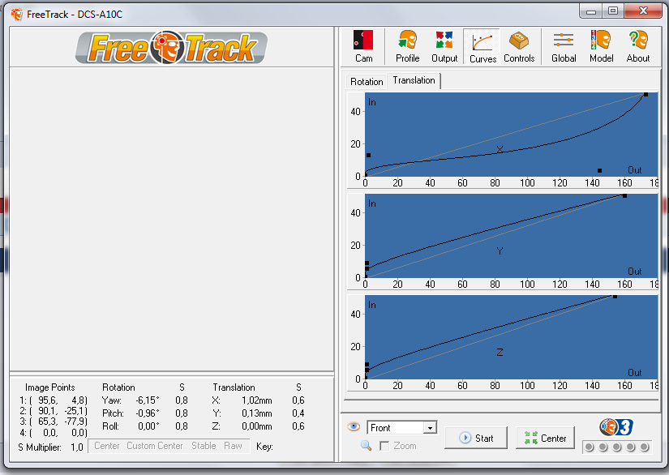The image size is (669, 475).
Task: Close the FreeTrack window
Action: tap(643, 11)
